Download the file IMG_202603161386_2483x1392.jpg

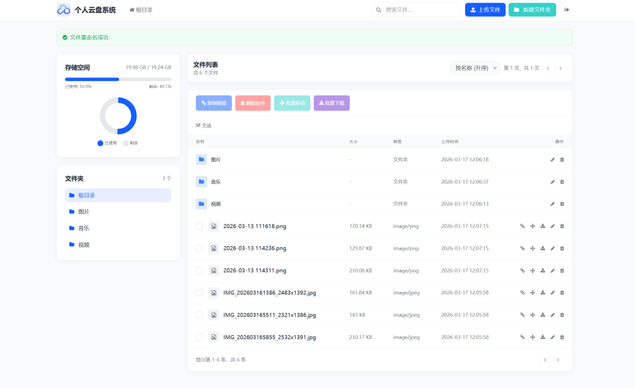(x=543, y=293)
